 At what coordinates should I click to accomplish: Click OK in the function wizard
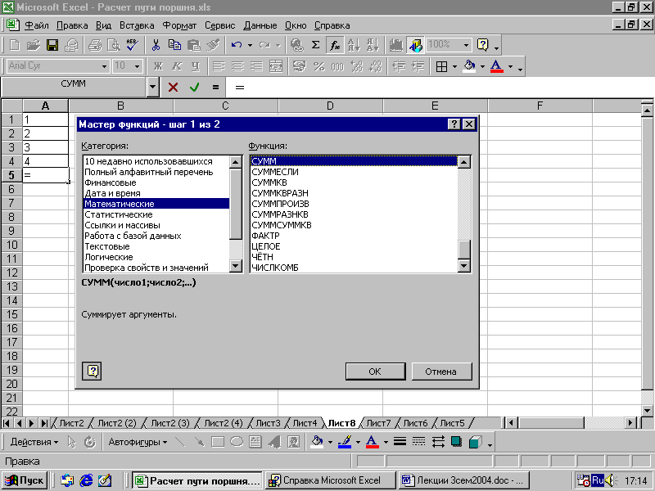coord(375,372)
